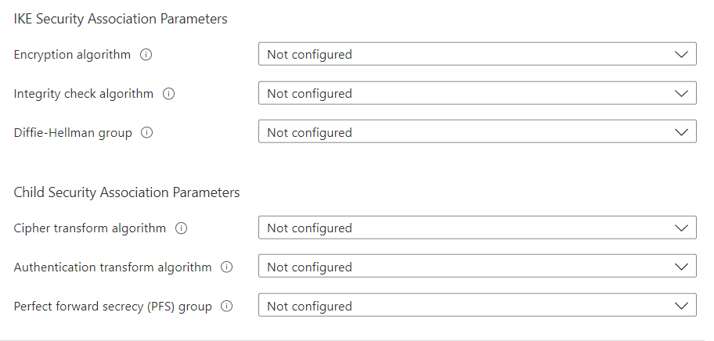
Task: Click Authentication transform algorithm info icon
Action: point(227,267)
